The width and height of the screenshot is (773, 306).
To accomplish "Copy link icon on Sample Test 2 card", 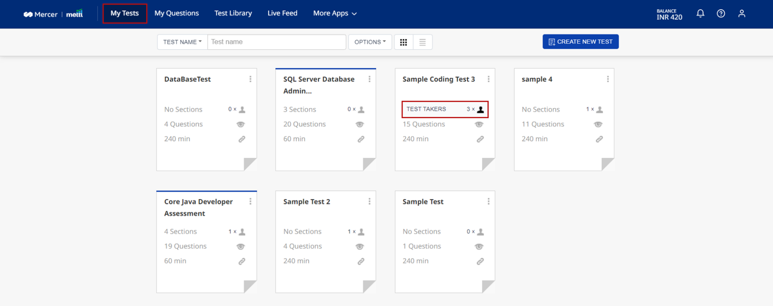I will tap(361, 261).
